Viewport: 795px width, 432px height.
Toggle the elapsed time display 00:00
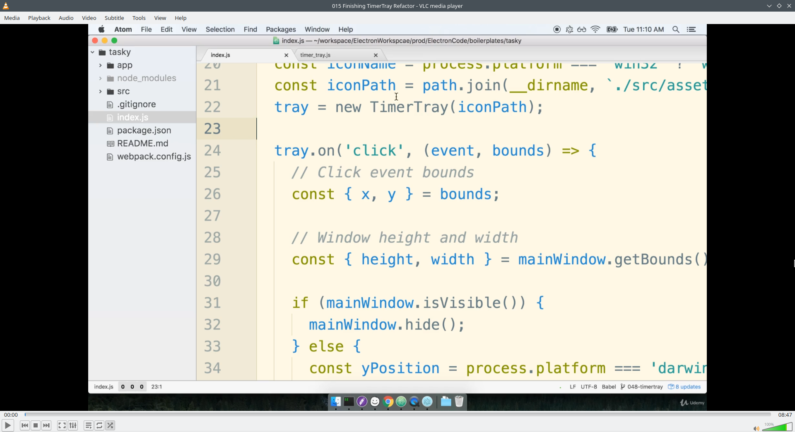point(11,415)
